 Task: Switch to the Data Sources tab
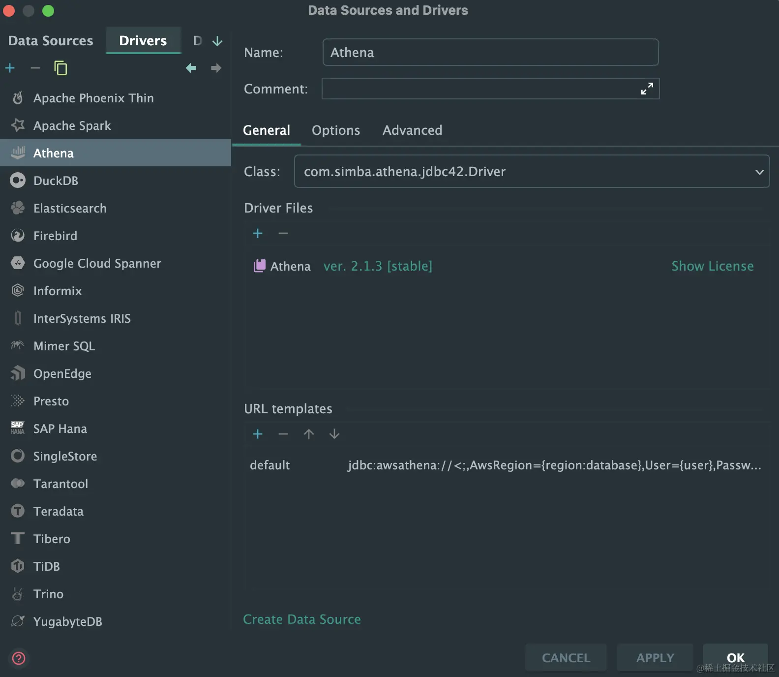51,41
